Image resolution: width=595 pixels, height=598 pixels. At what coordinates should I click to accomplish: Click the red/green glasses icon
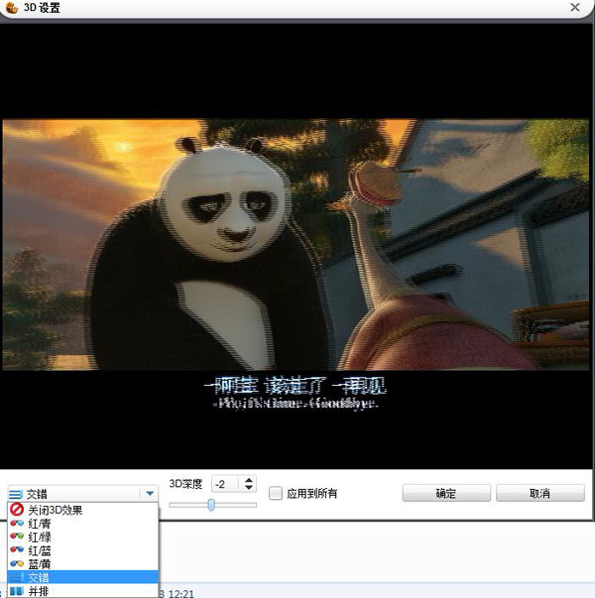tap(17, 537)
